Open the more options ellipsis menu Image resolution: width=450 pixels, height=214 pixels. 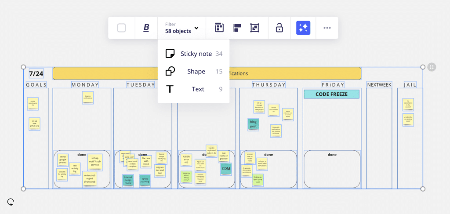click(x=327, y=28)
